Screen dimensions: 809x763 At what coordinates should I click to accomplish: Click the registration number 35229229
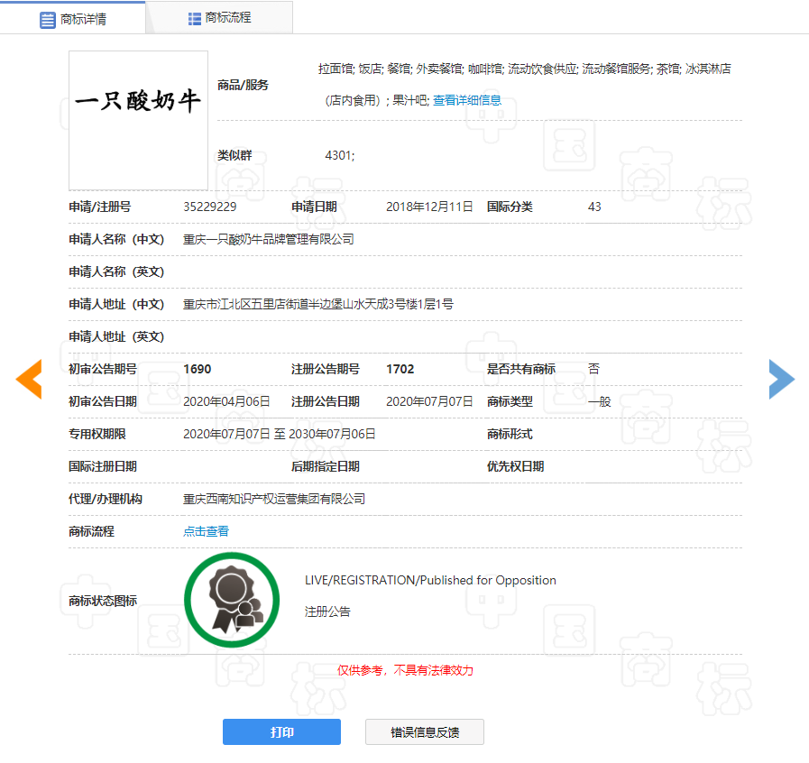(x=209, y=207)
